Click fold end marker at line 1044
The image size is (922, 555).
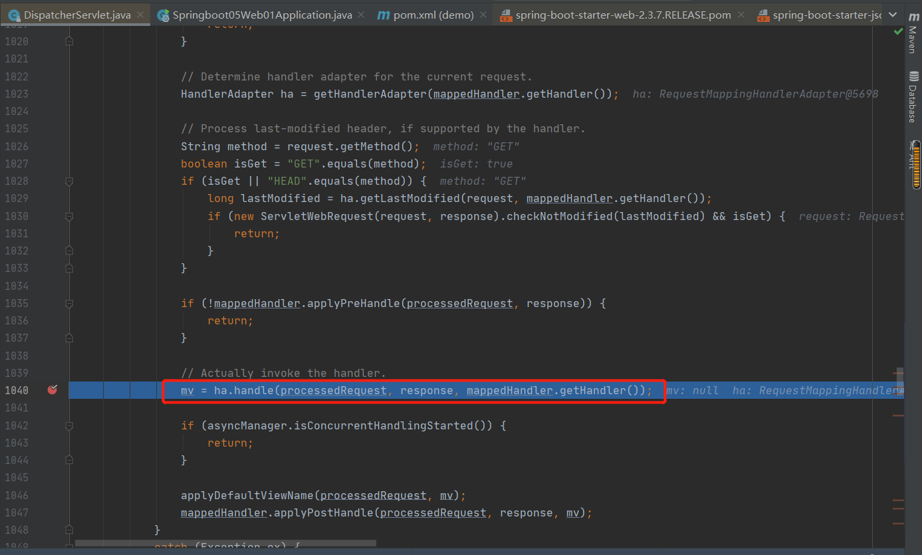(69, 460)
